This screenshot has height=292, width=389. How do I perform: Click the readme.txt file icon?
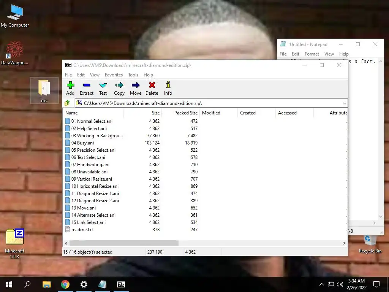point(68,229)
